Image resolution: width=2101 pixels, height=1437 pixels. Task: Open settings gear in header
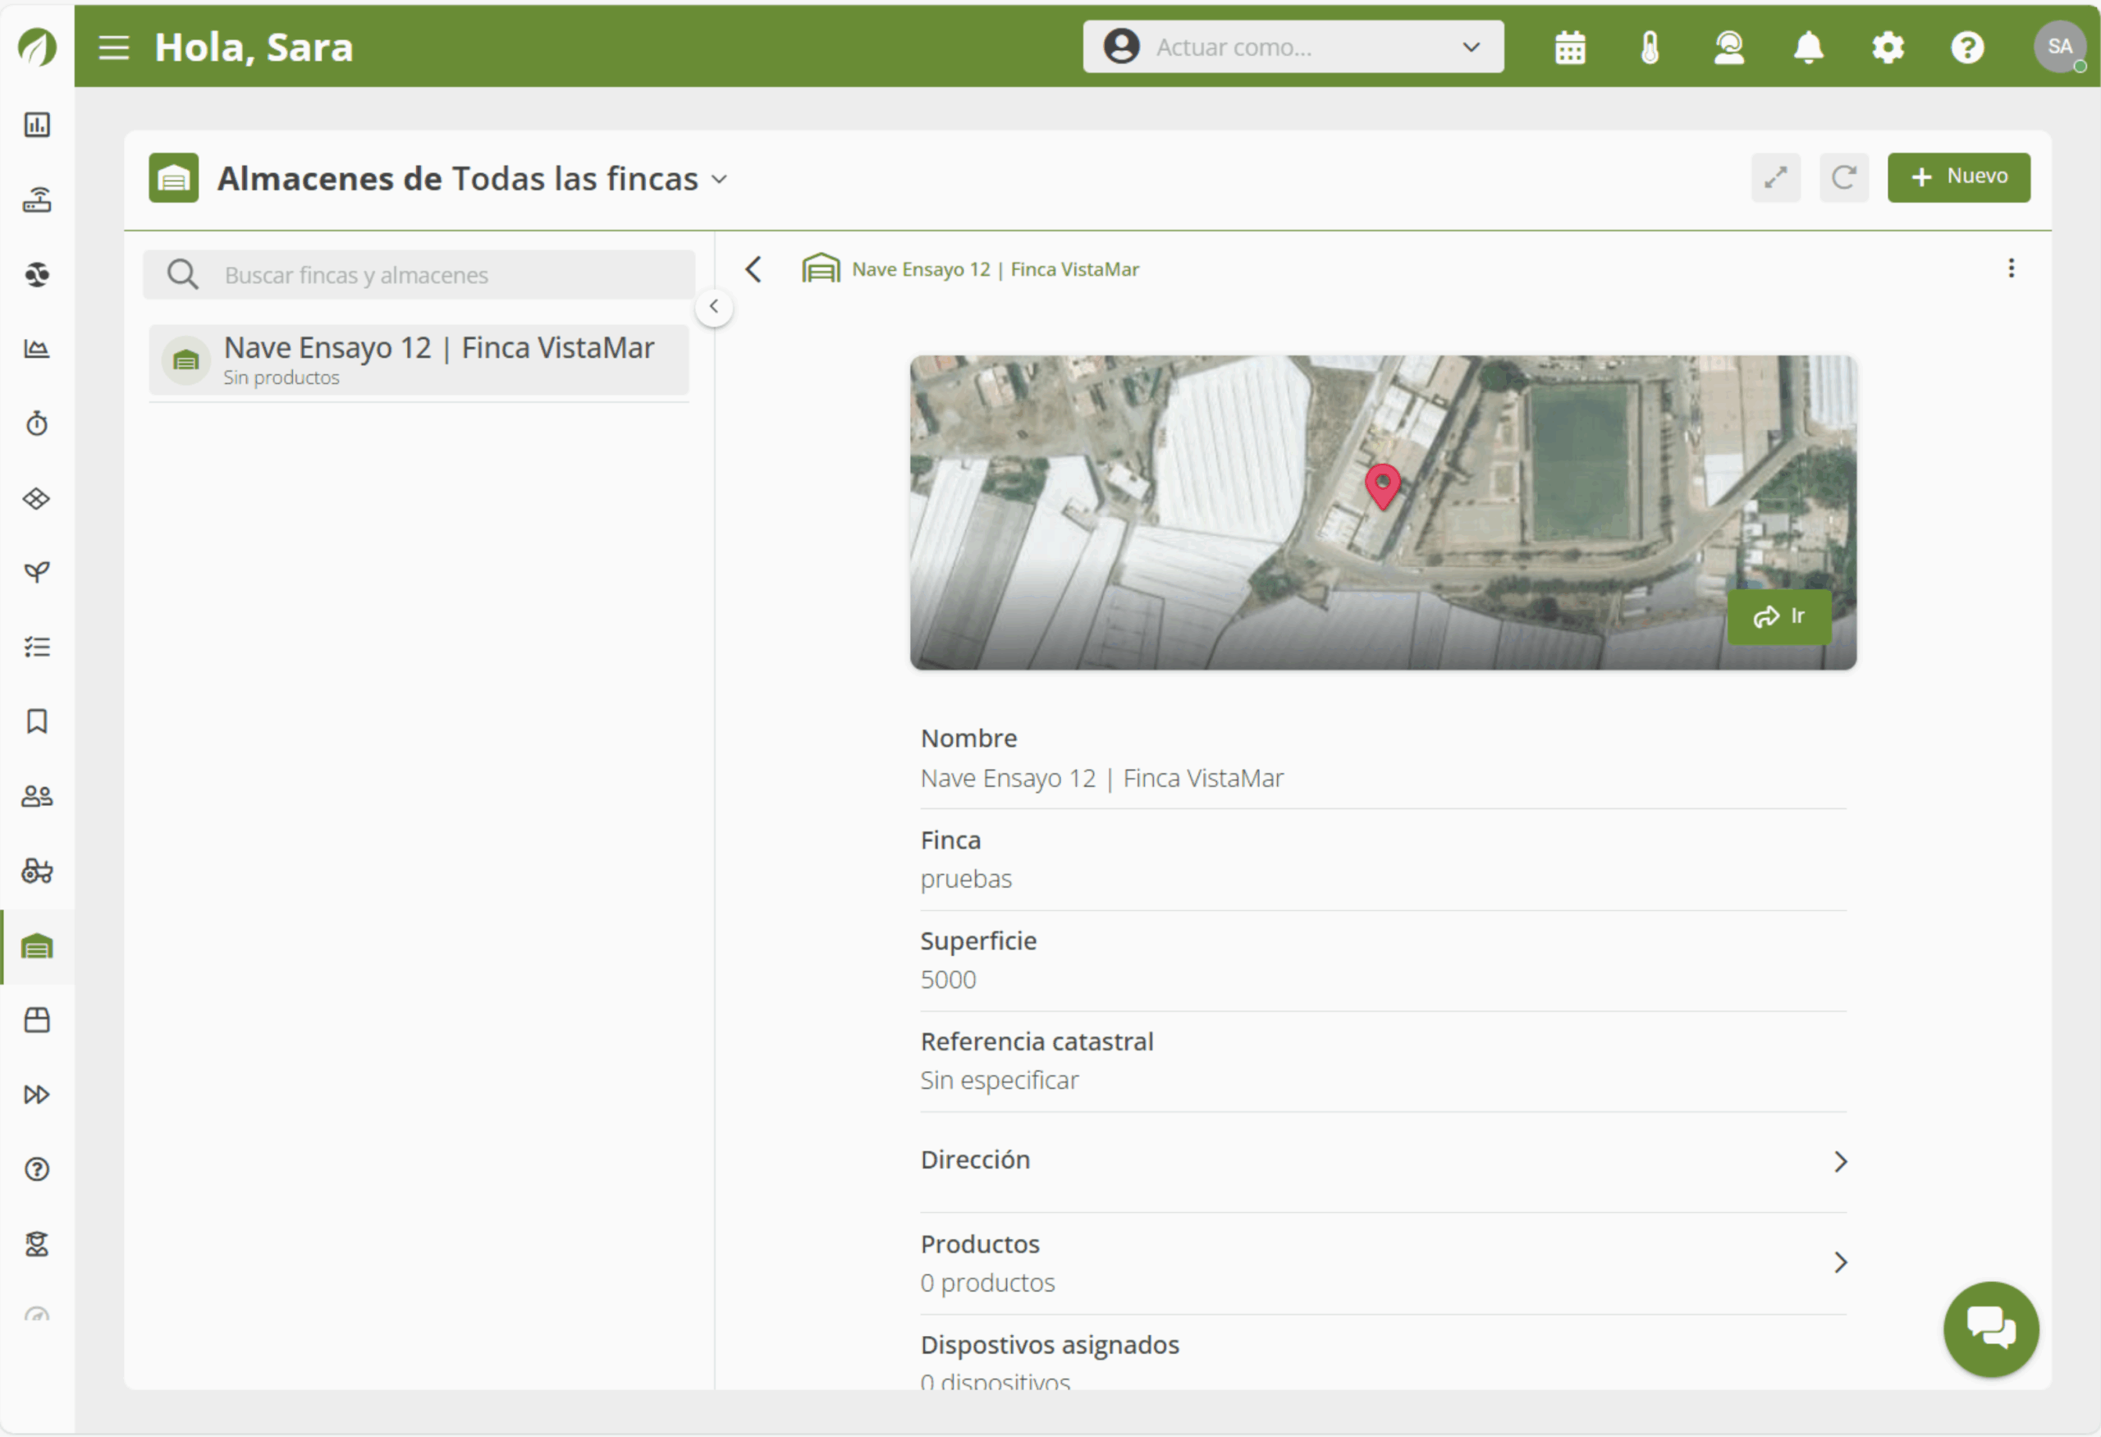point(1888,47)
